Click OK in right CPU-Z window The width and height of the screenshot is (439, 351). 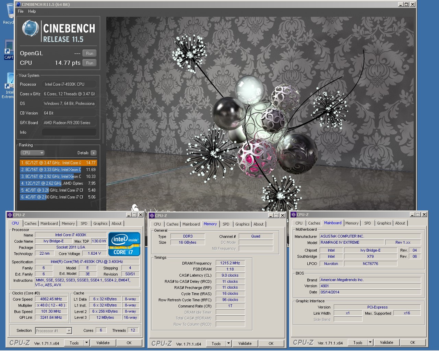(x=413, y=342)
